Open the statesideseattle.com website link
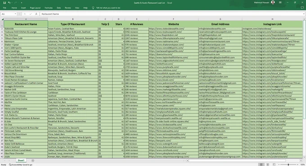The width and height of the screenshot is (306, 166). point(166,28)
